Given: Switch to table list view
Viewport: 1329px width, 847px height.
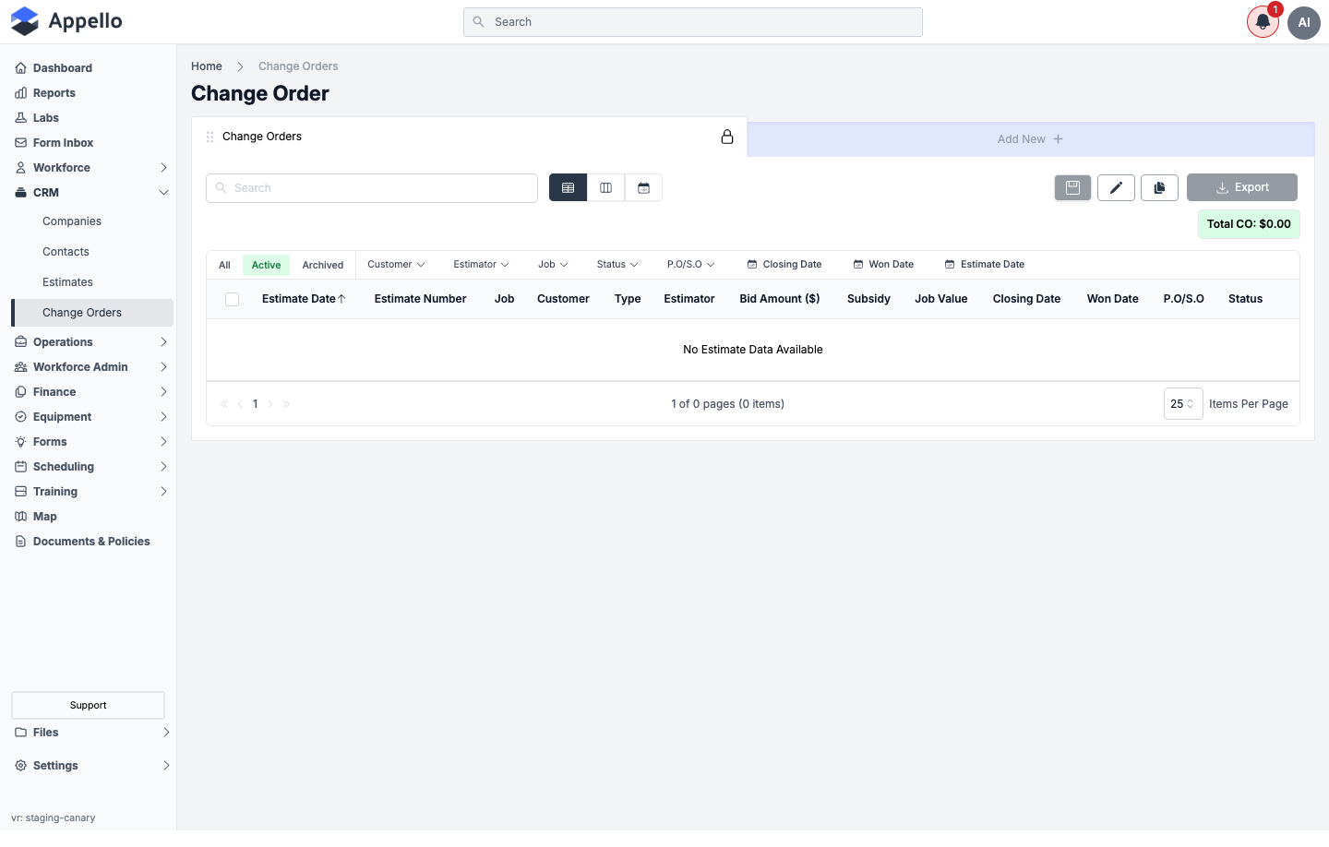Looking at the screenshot, I should tap(568, 187).
